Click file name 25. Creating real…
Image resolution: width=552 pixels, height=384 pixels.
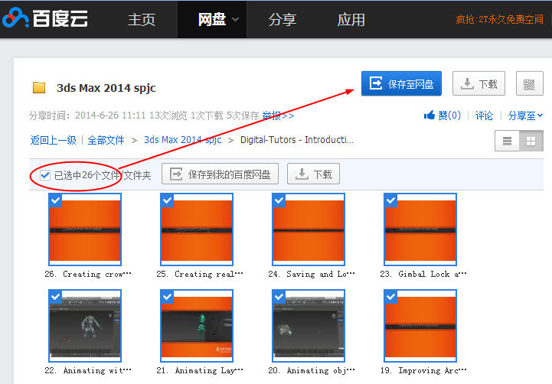200,274
